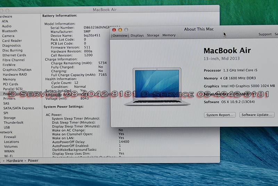Switch to the Overview tab
Image resolution: width=278 pixels, height=186 pixels.
[x=120, y=36]
